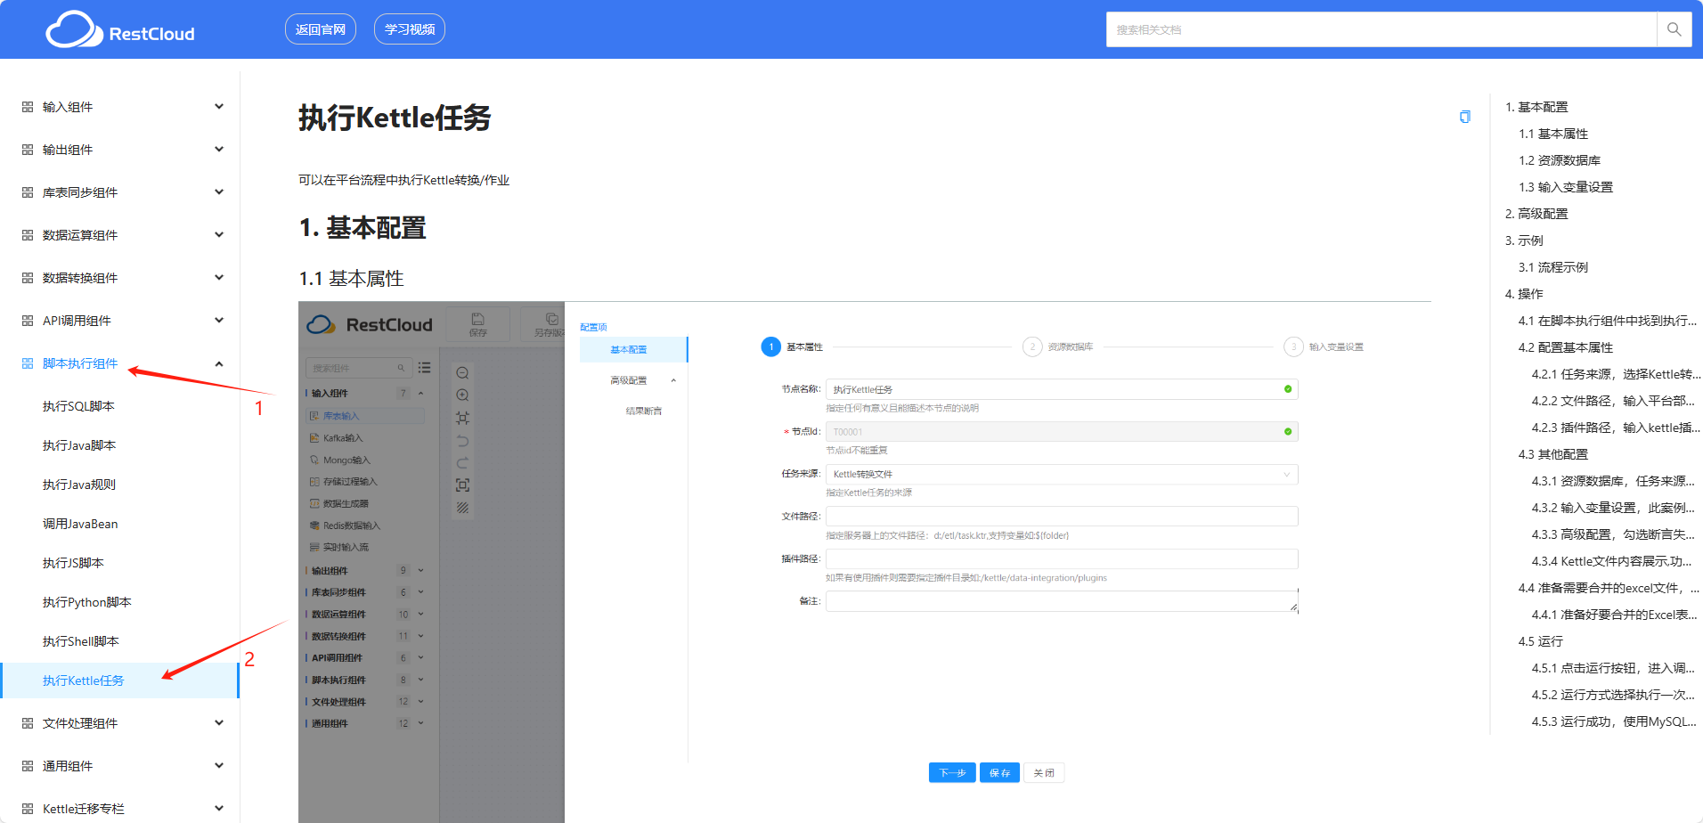Open outline entry '4.5 运行'
The height and width of the screenshot is (823, 1703).
point(1541,641)
